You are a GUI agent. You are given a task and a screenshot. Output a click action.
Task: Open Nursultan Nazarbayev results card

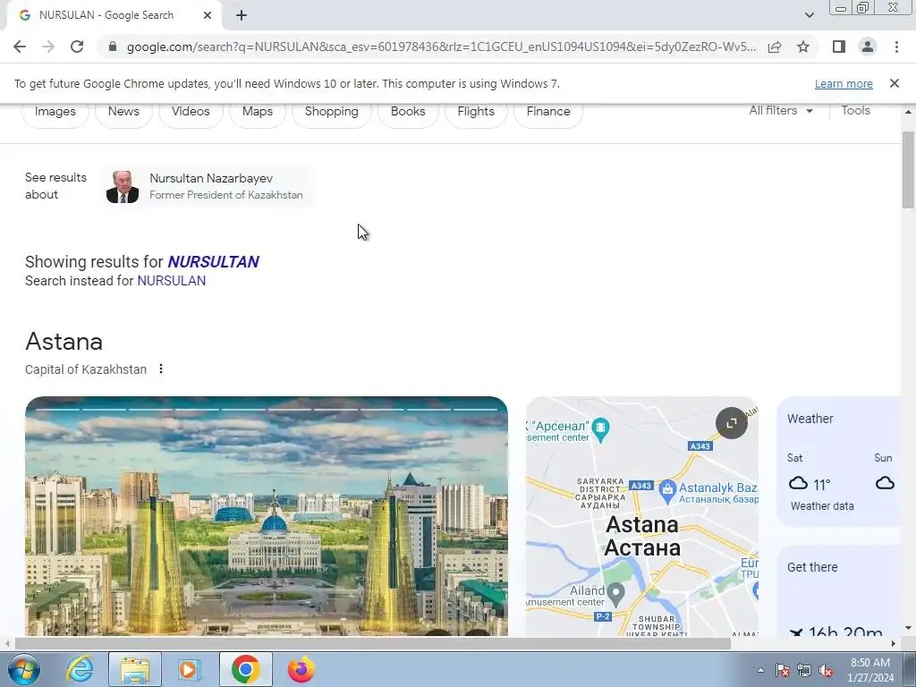pos(208,186)
